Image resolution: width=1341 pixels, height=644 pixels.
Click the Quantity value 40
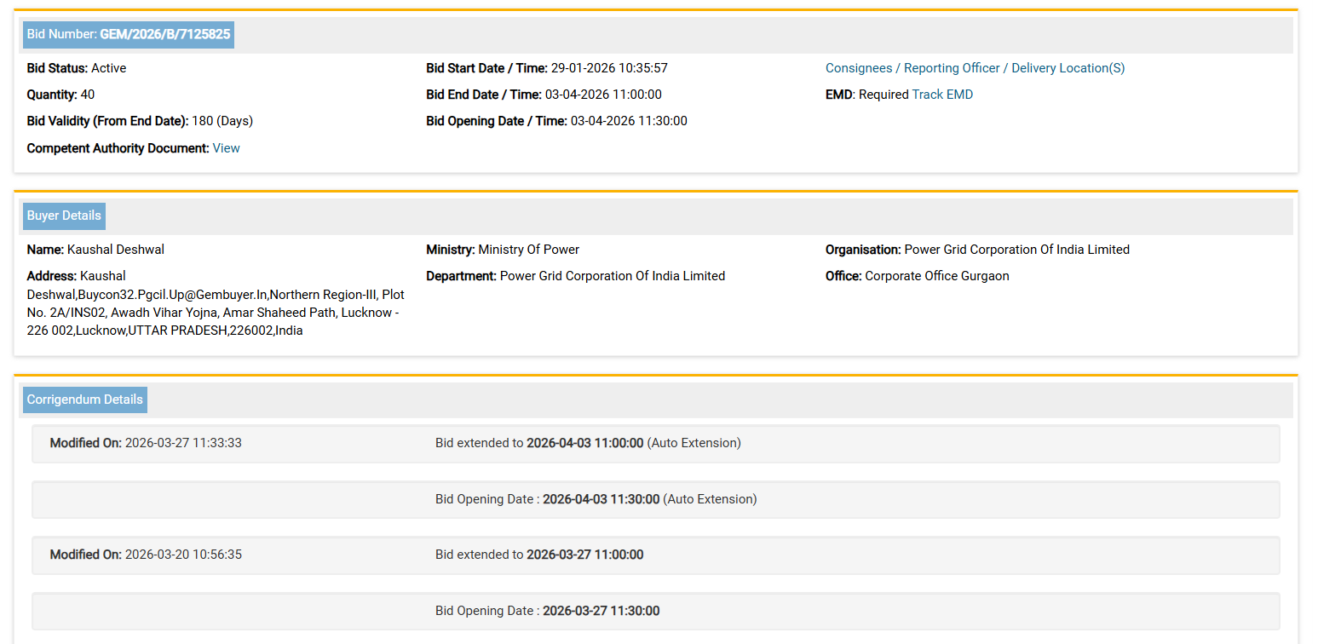87,95
